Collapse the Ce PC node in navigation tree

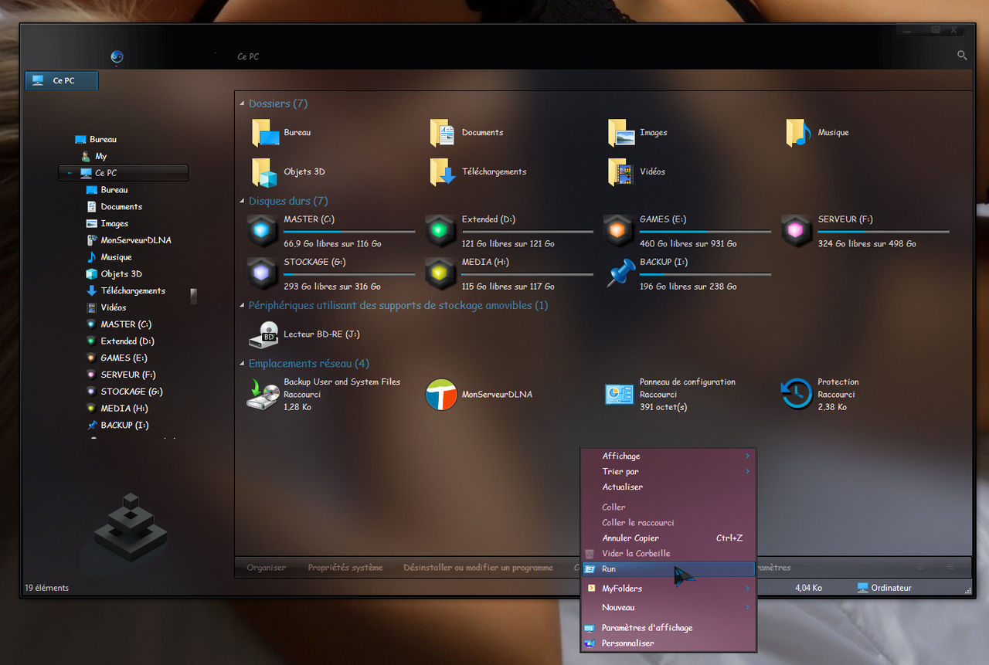coord(70,174)
